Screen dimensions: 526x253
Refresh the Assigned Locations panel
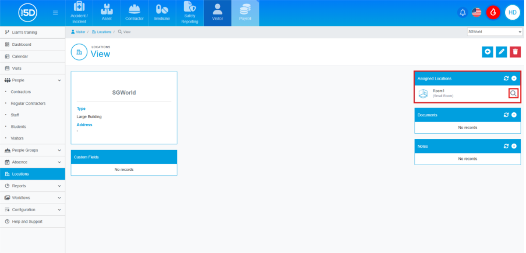click(506, 78)
